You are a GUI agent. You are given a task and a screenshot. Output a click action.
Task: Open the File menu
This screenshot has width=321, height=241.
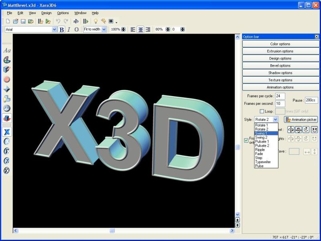9,13
